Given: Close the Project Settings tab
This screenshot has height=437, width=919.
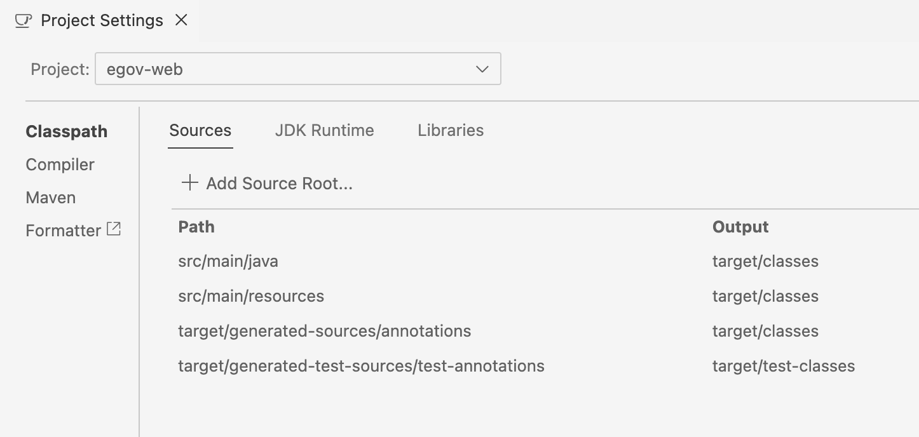Looking at the screenshot, I should point(182,20).
